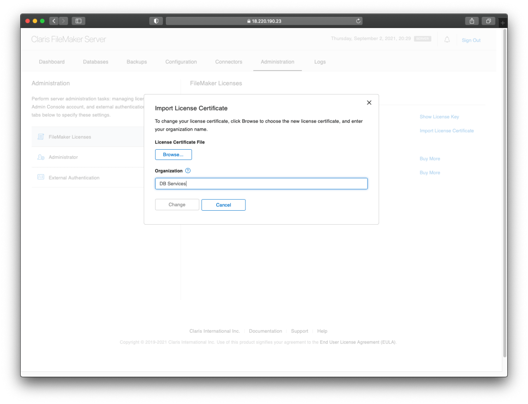Click the Organization help question mark icon
The width and height of the screenshot is (528, 404).
[188, 171]
